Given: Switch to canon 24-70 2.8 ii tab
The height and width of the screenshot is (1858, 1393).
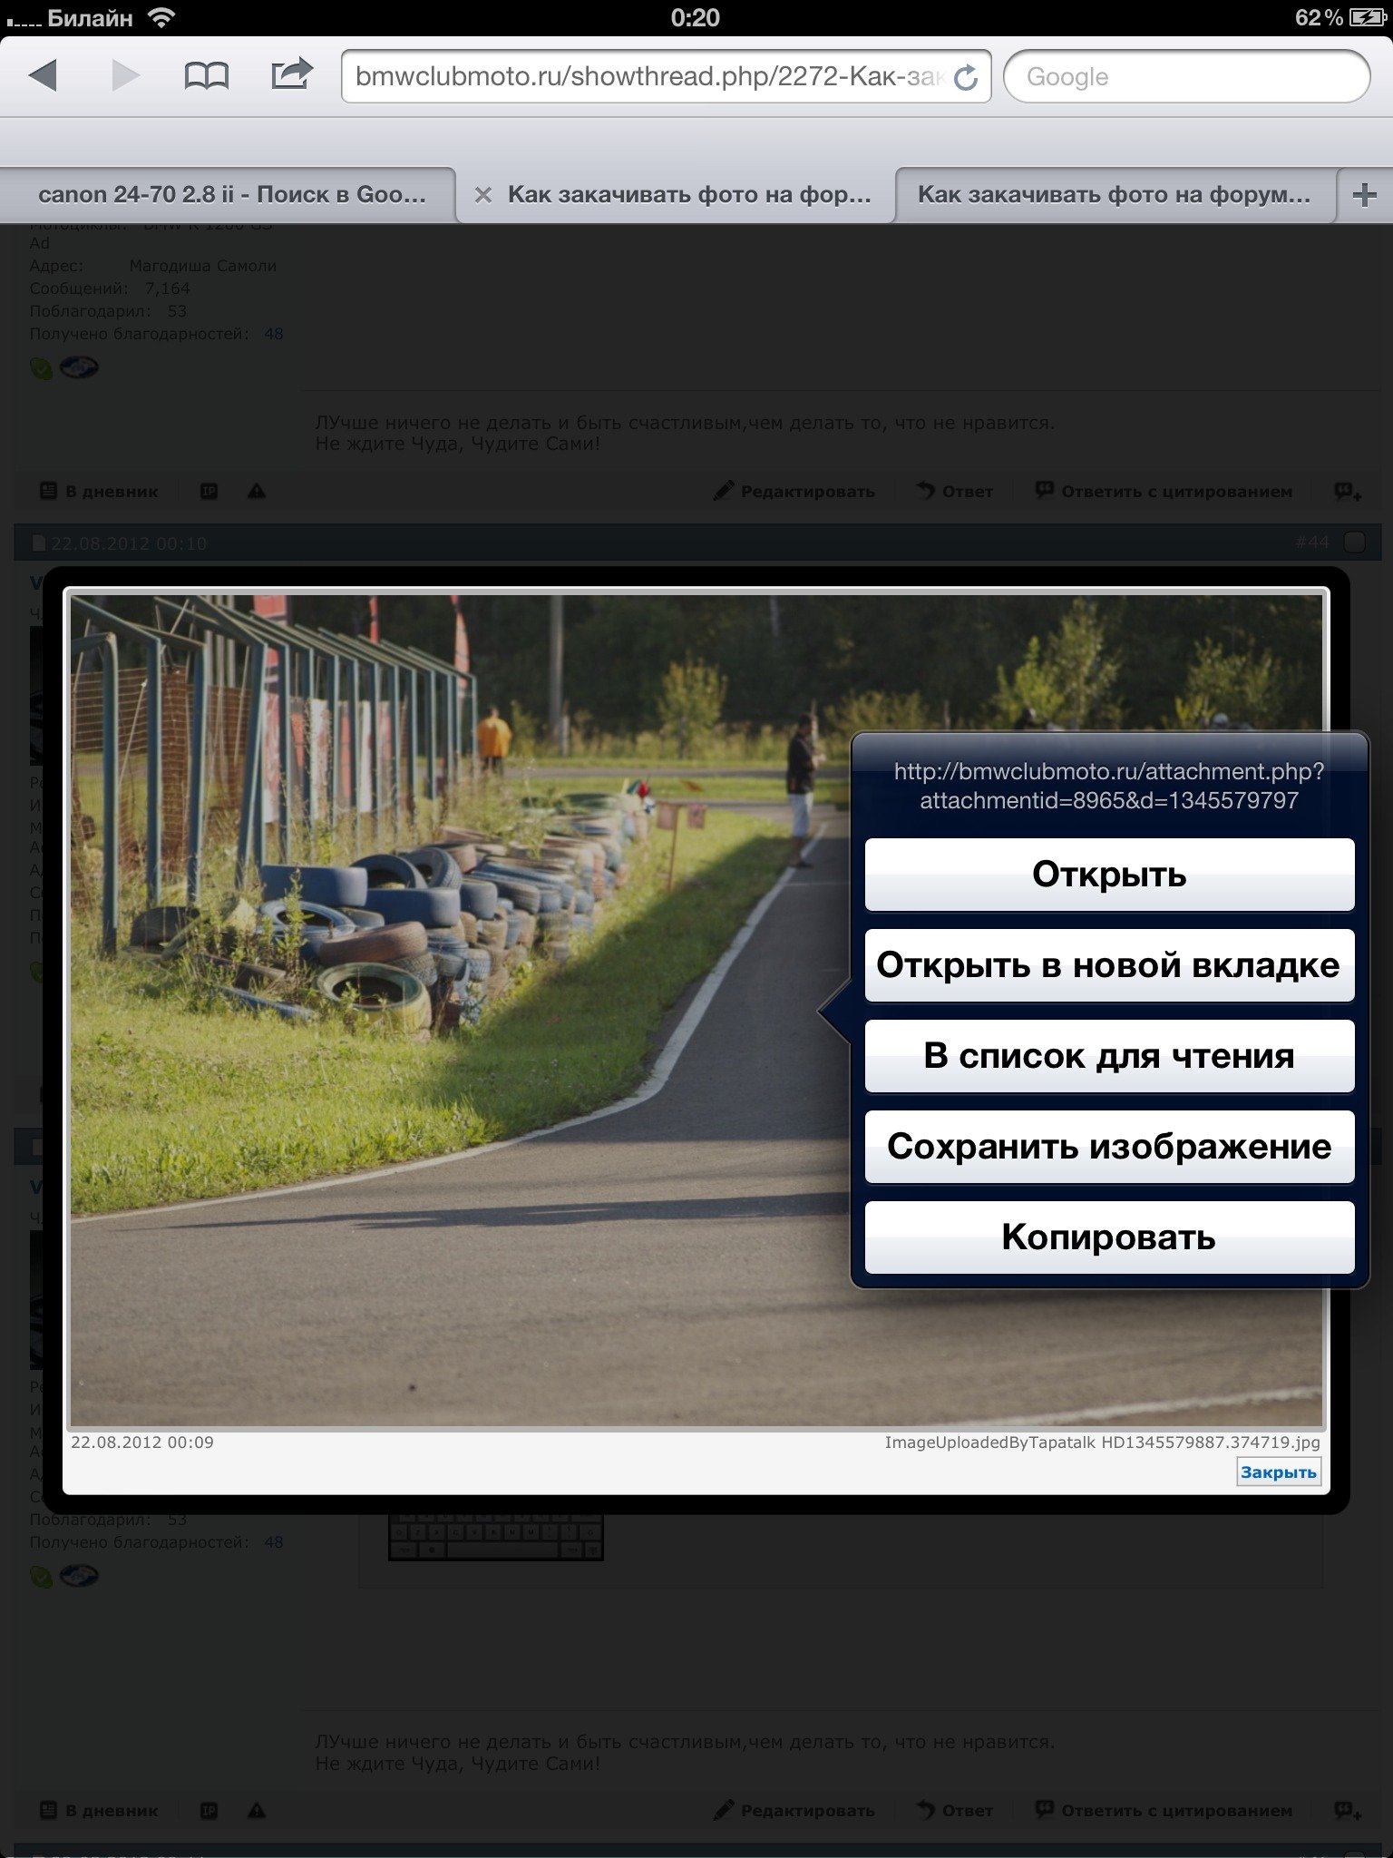Looking at the screenshot, I should 231,195.
